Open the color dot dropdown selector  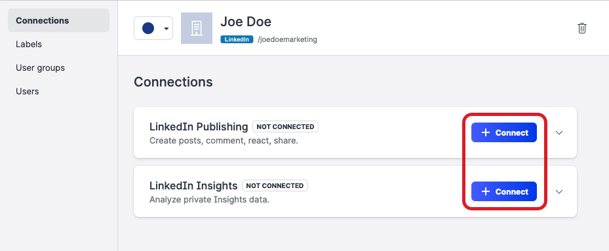[x=153, y=28]
